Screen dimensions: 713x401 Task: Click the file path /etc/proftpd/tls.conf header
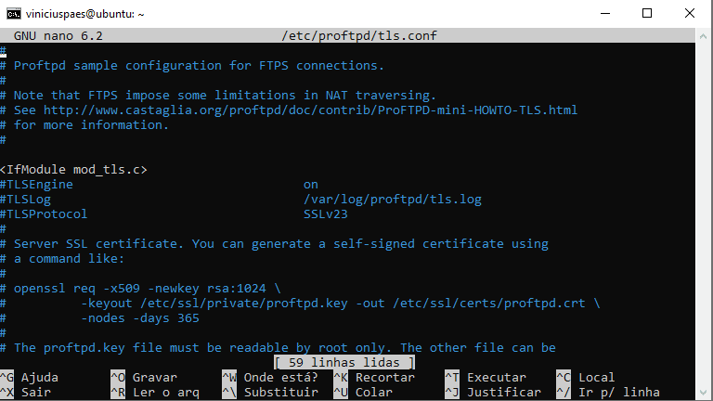[x=359, y=35]
